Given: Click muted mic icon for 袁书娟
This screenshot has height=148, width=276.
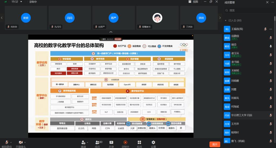Looking at the screenshot, I should [x=271, y=64].
